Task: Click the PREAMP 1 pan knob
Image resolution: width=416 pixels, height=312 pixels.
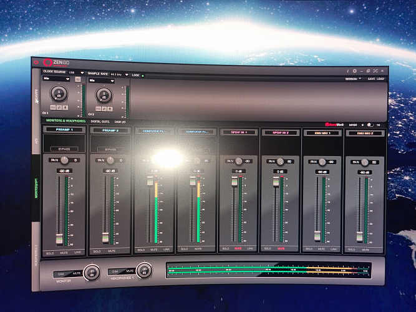Action: coord(63,160)
